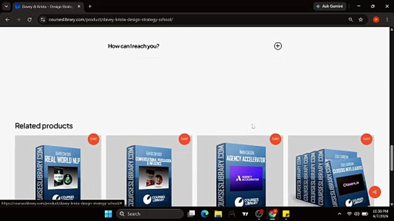Close the Davey & Krista tab
Screen dimensions: 394x221
(79, 6)
